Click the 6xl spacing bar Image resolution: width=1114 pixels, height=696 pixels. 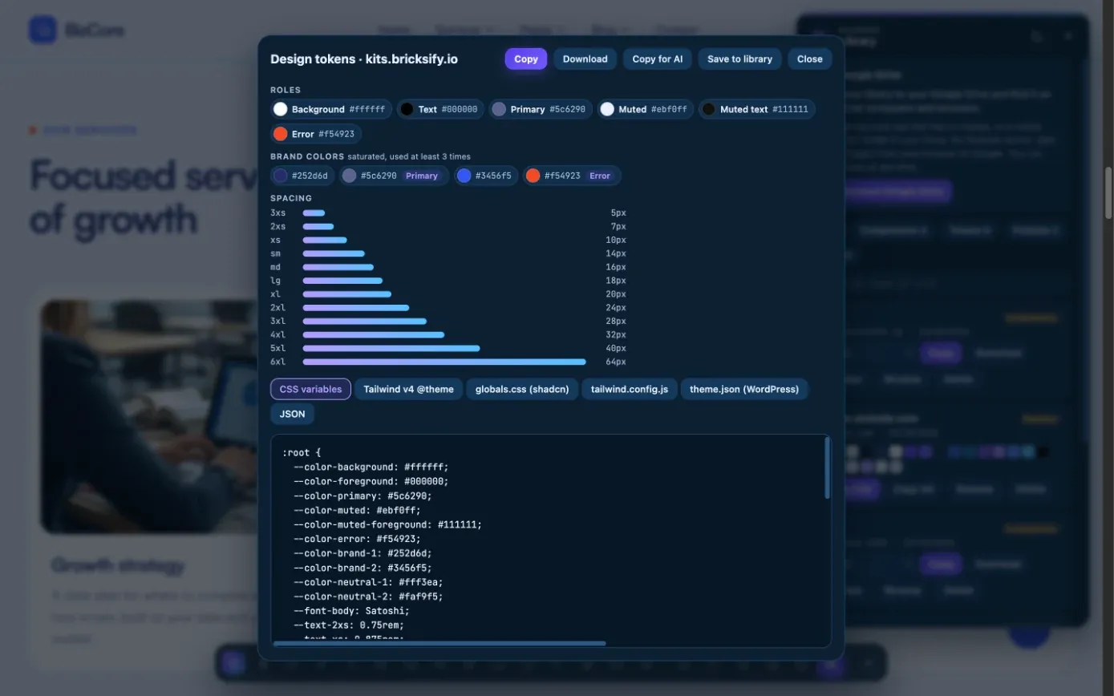(444, 362)
